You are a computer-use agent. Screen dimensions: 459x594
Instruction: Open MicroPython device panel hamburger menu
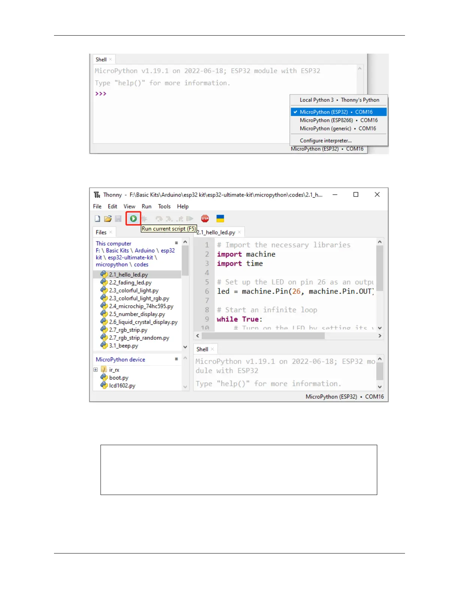tap(176, 359)
